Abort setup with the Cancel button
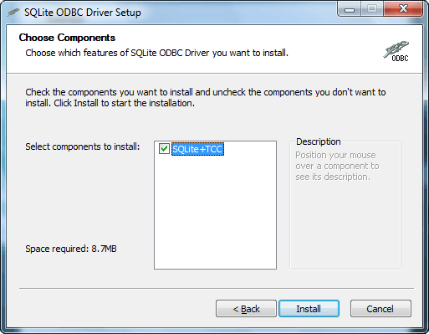The height and width of the screenshot is (334, 429). pyautogui.click(x=380, y=309)
